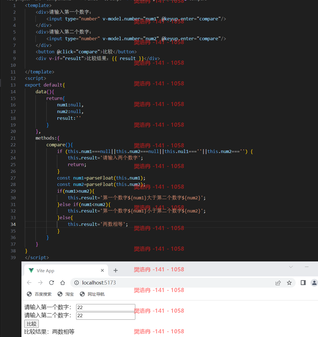This screenshot has height=337, width=318.
Task: Click the opening <script> tag line
Action: [x=35, y=78]
